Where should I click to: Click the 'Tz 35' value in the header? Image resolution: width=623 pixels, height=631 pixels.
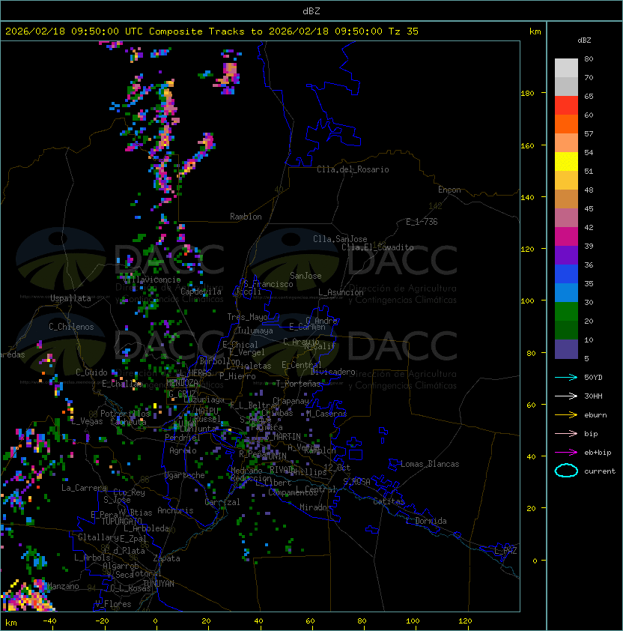pos(404,31)
